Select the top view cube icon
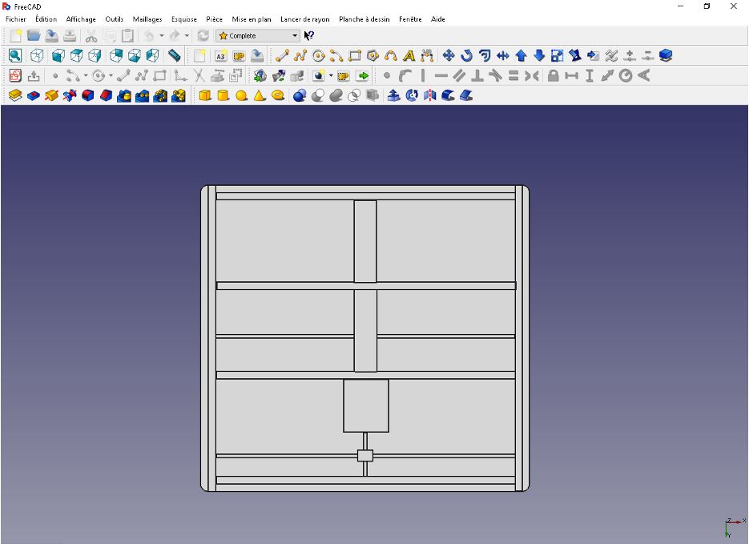This screenshot has height=544, width=749. 76,55
